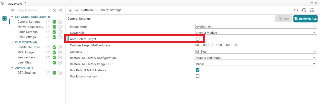Uncheck Use Default MAC Address
The height and width of the screenshot is (104, 320).
click(x=198, y=70)
